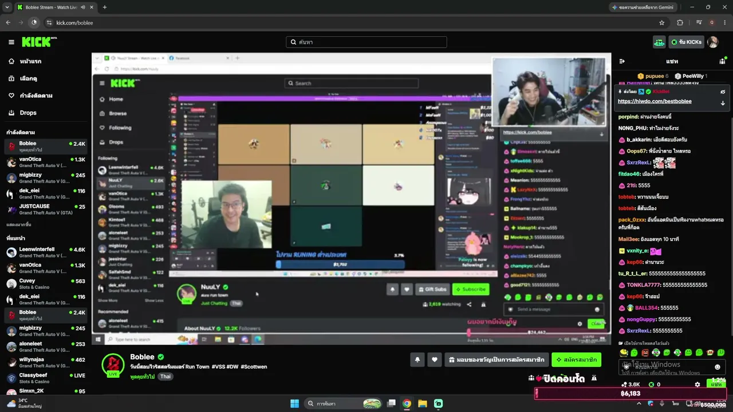Expand the pinned message with down arrow
This screenshot has width=733, height=412.
723,103
